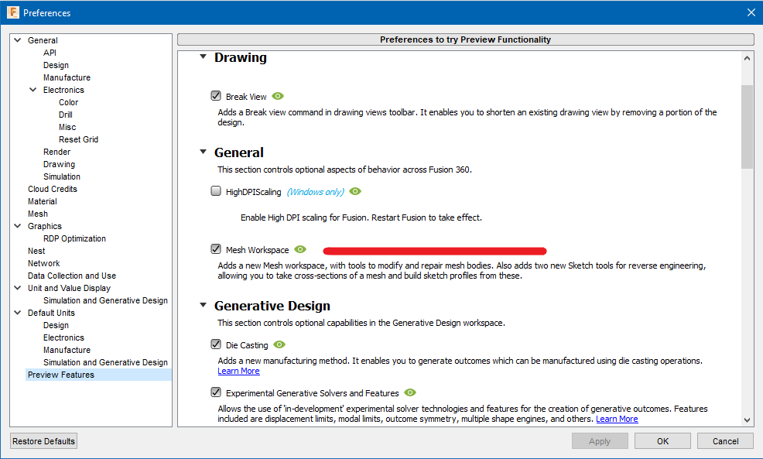Collapse the Electronics tree node chevron
Viewport: 763px width, 459px height.
point(33,90)
